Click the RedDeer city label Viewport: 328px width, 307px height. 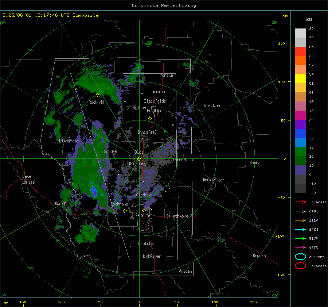pos(155,111)
